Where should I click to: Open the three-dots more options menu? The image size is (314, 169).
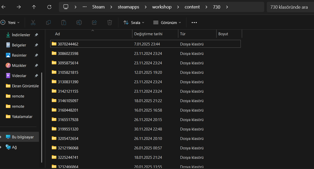tap(194, 22)
